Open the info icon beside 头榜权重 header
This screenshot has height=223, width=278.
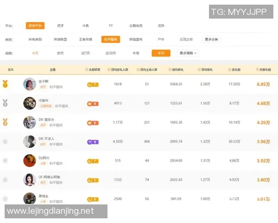coord(87,70)
